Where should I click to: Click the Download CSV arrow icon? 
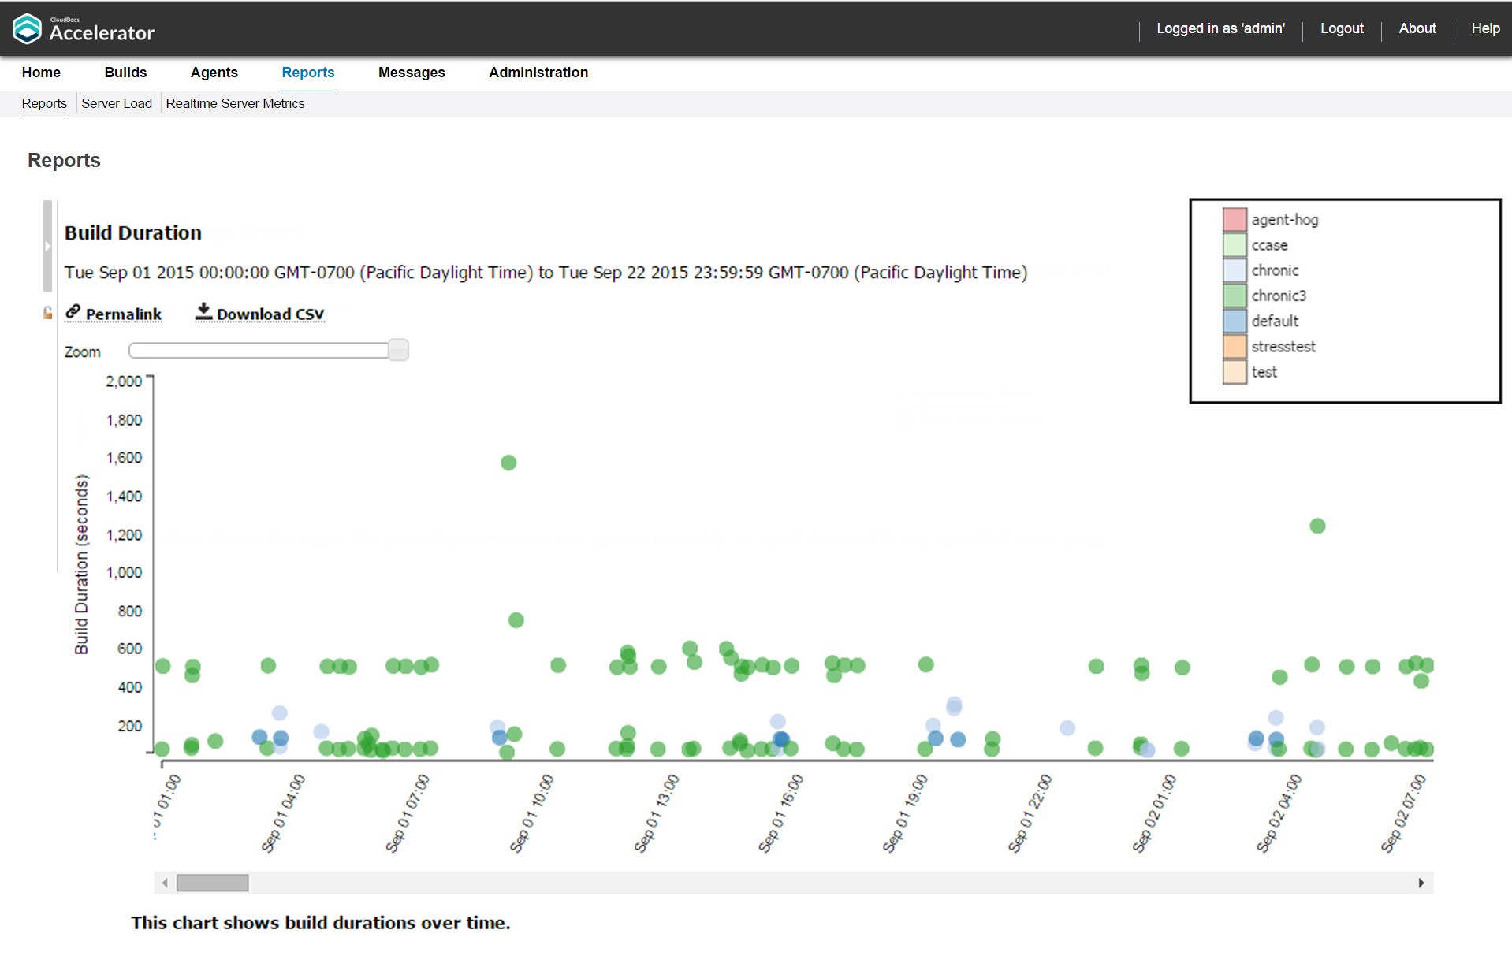tap(203, 311)
